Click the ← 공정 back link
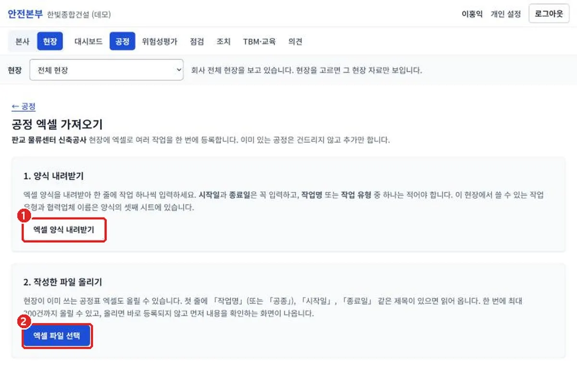The height and width of the screenshot is (367, 577). pyautogui.click(x=24, y=107)
